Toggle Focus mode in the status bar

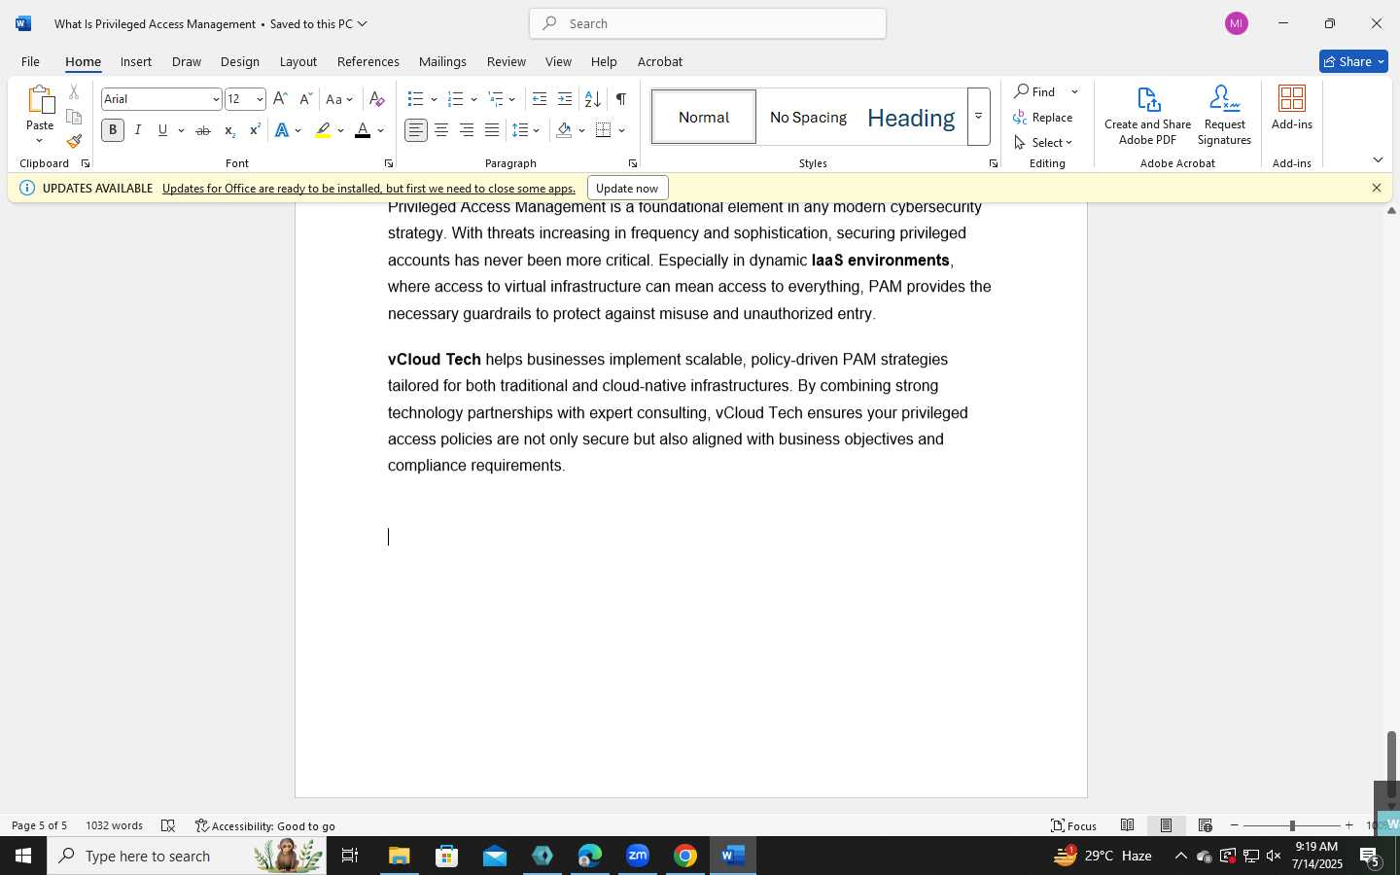tap(1073, 825)
